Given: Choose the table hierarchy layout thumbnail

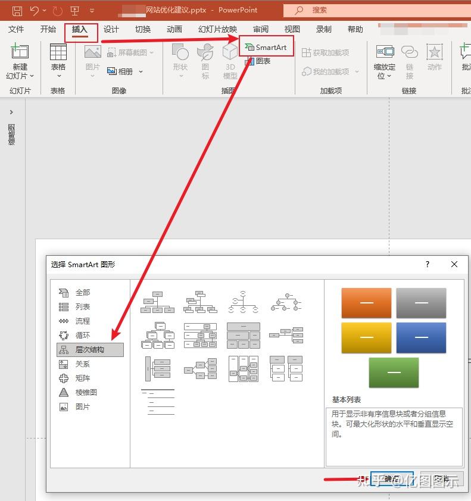Looking at the screenshot, I should (244, 335).
